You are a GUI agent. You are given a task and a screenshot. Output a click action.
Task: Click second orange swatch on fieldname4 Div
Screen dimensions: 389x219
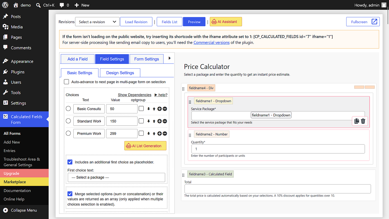click(x=370, y=87)
